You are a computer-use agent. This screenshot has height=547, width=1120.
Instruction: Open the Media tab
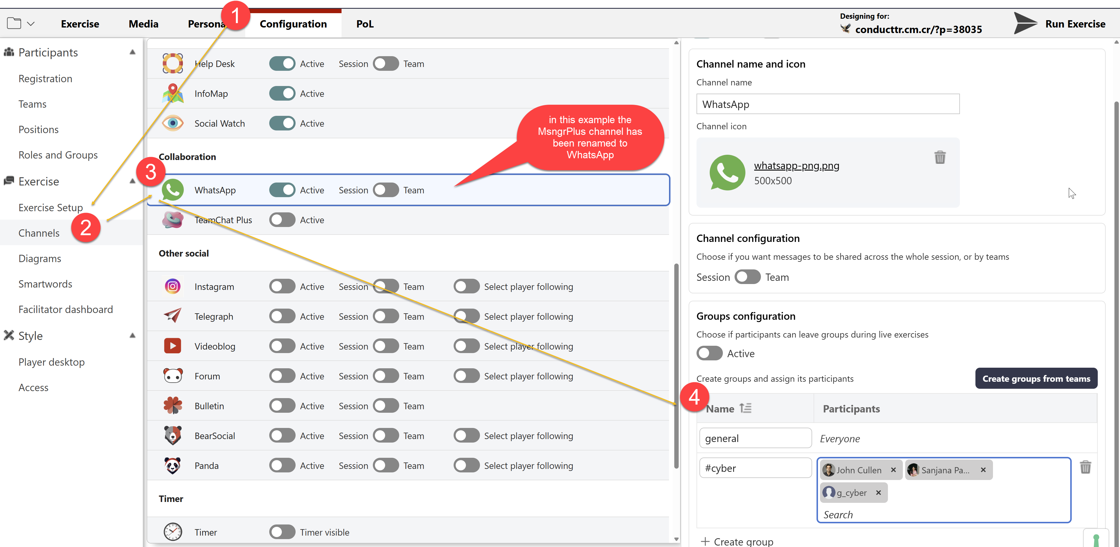tap(143, 24)
